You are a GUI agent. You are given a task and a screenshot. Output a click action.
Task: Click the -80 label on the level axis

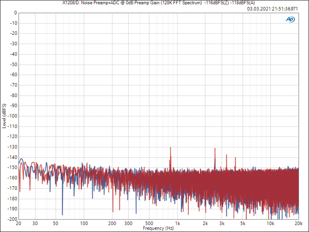click(14, 95)
